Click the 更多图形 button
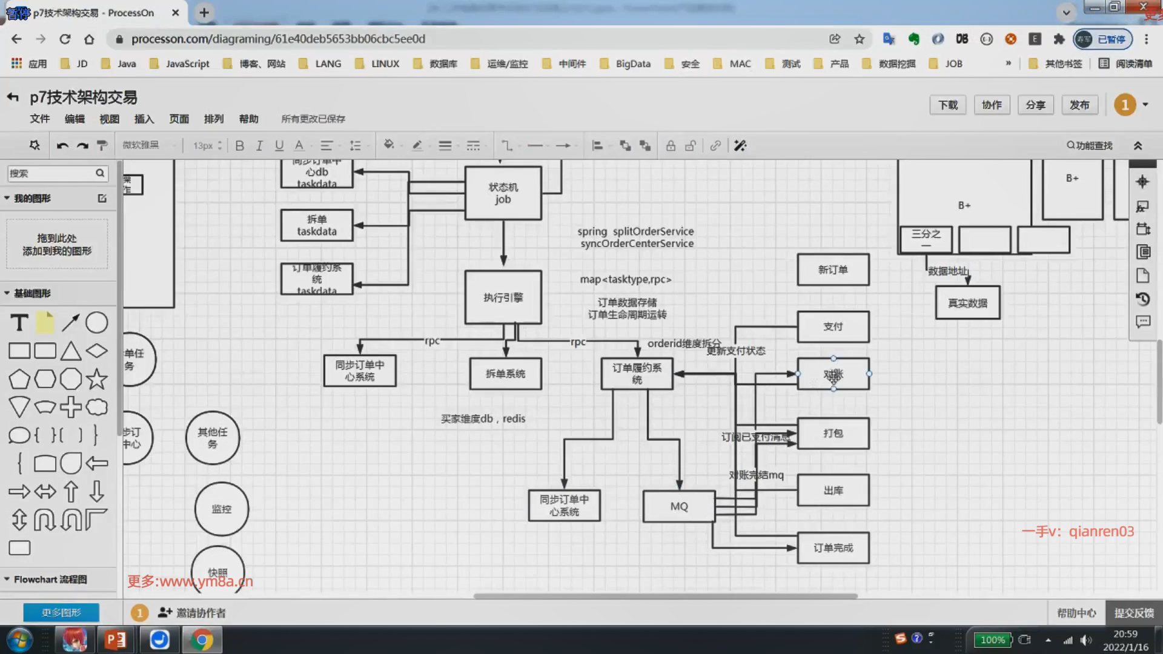The width and height of the screenshot is (1163, 654). 61,613
